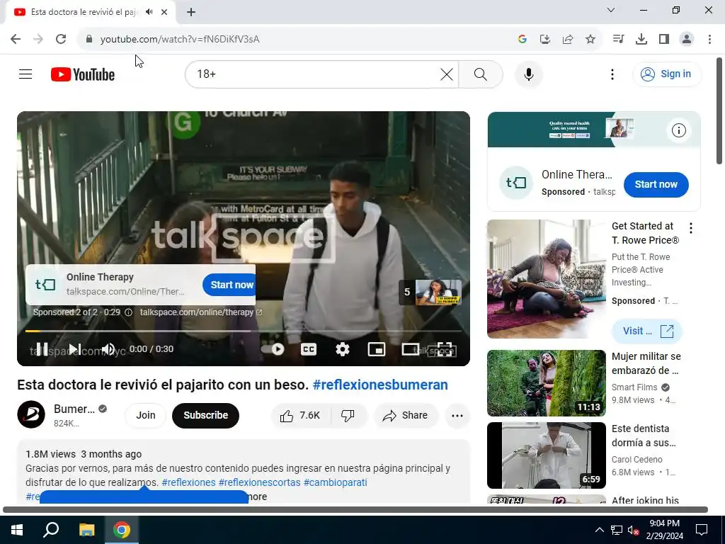Go to the YouTube home logo

point(83,74)
